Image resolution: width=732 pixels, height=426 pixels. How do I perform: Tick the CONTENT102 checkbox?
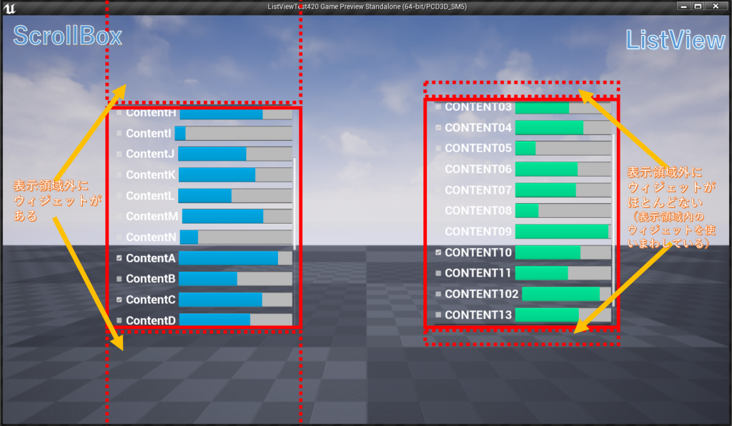click(x=438, y=294)
